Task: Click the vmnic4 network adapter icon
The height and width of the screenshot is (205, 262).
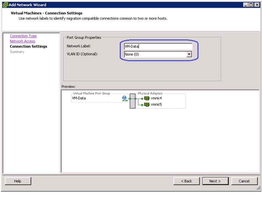Action: pos(147,98)
